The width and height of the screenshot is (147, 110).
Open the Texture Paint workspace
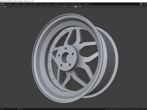(33, 4)
